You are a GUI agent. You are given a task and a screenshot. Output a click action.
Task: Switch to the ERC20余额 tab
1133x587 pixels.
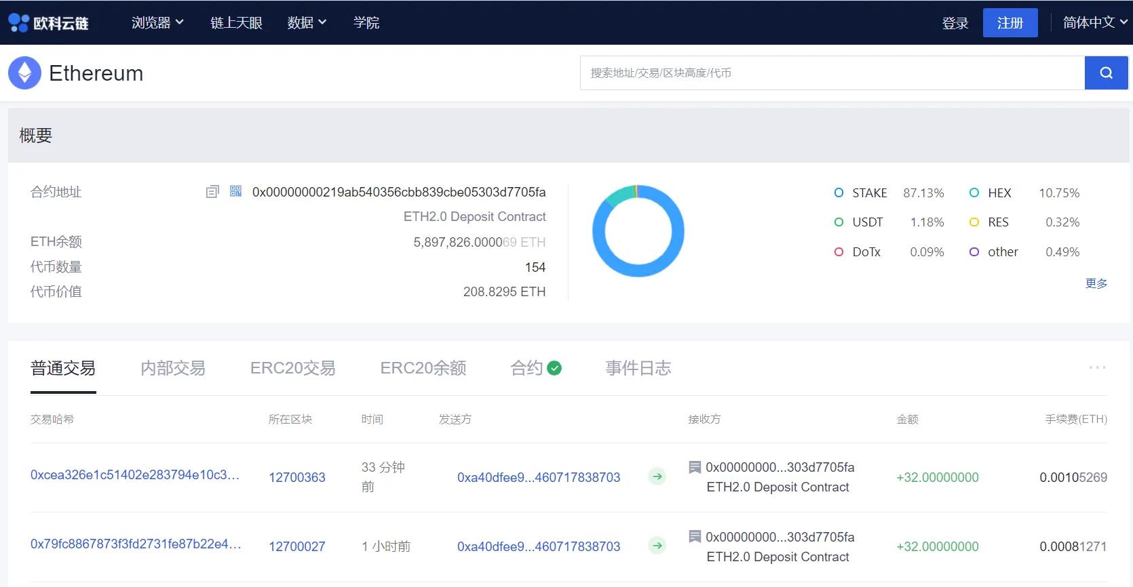click(423, 368)
